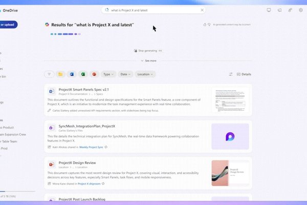Image resolution: width=307 pixels, height=205 pixels.
Task: Click the search magnifier icon in the search bar
Action: [x=107, y=10]
